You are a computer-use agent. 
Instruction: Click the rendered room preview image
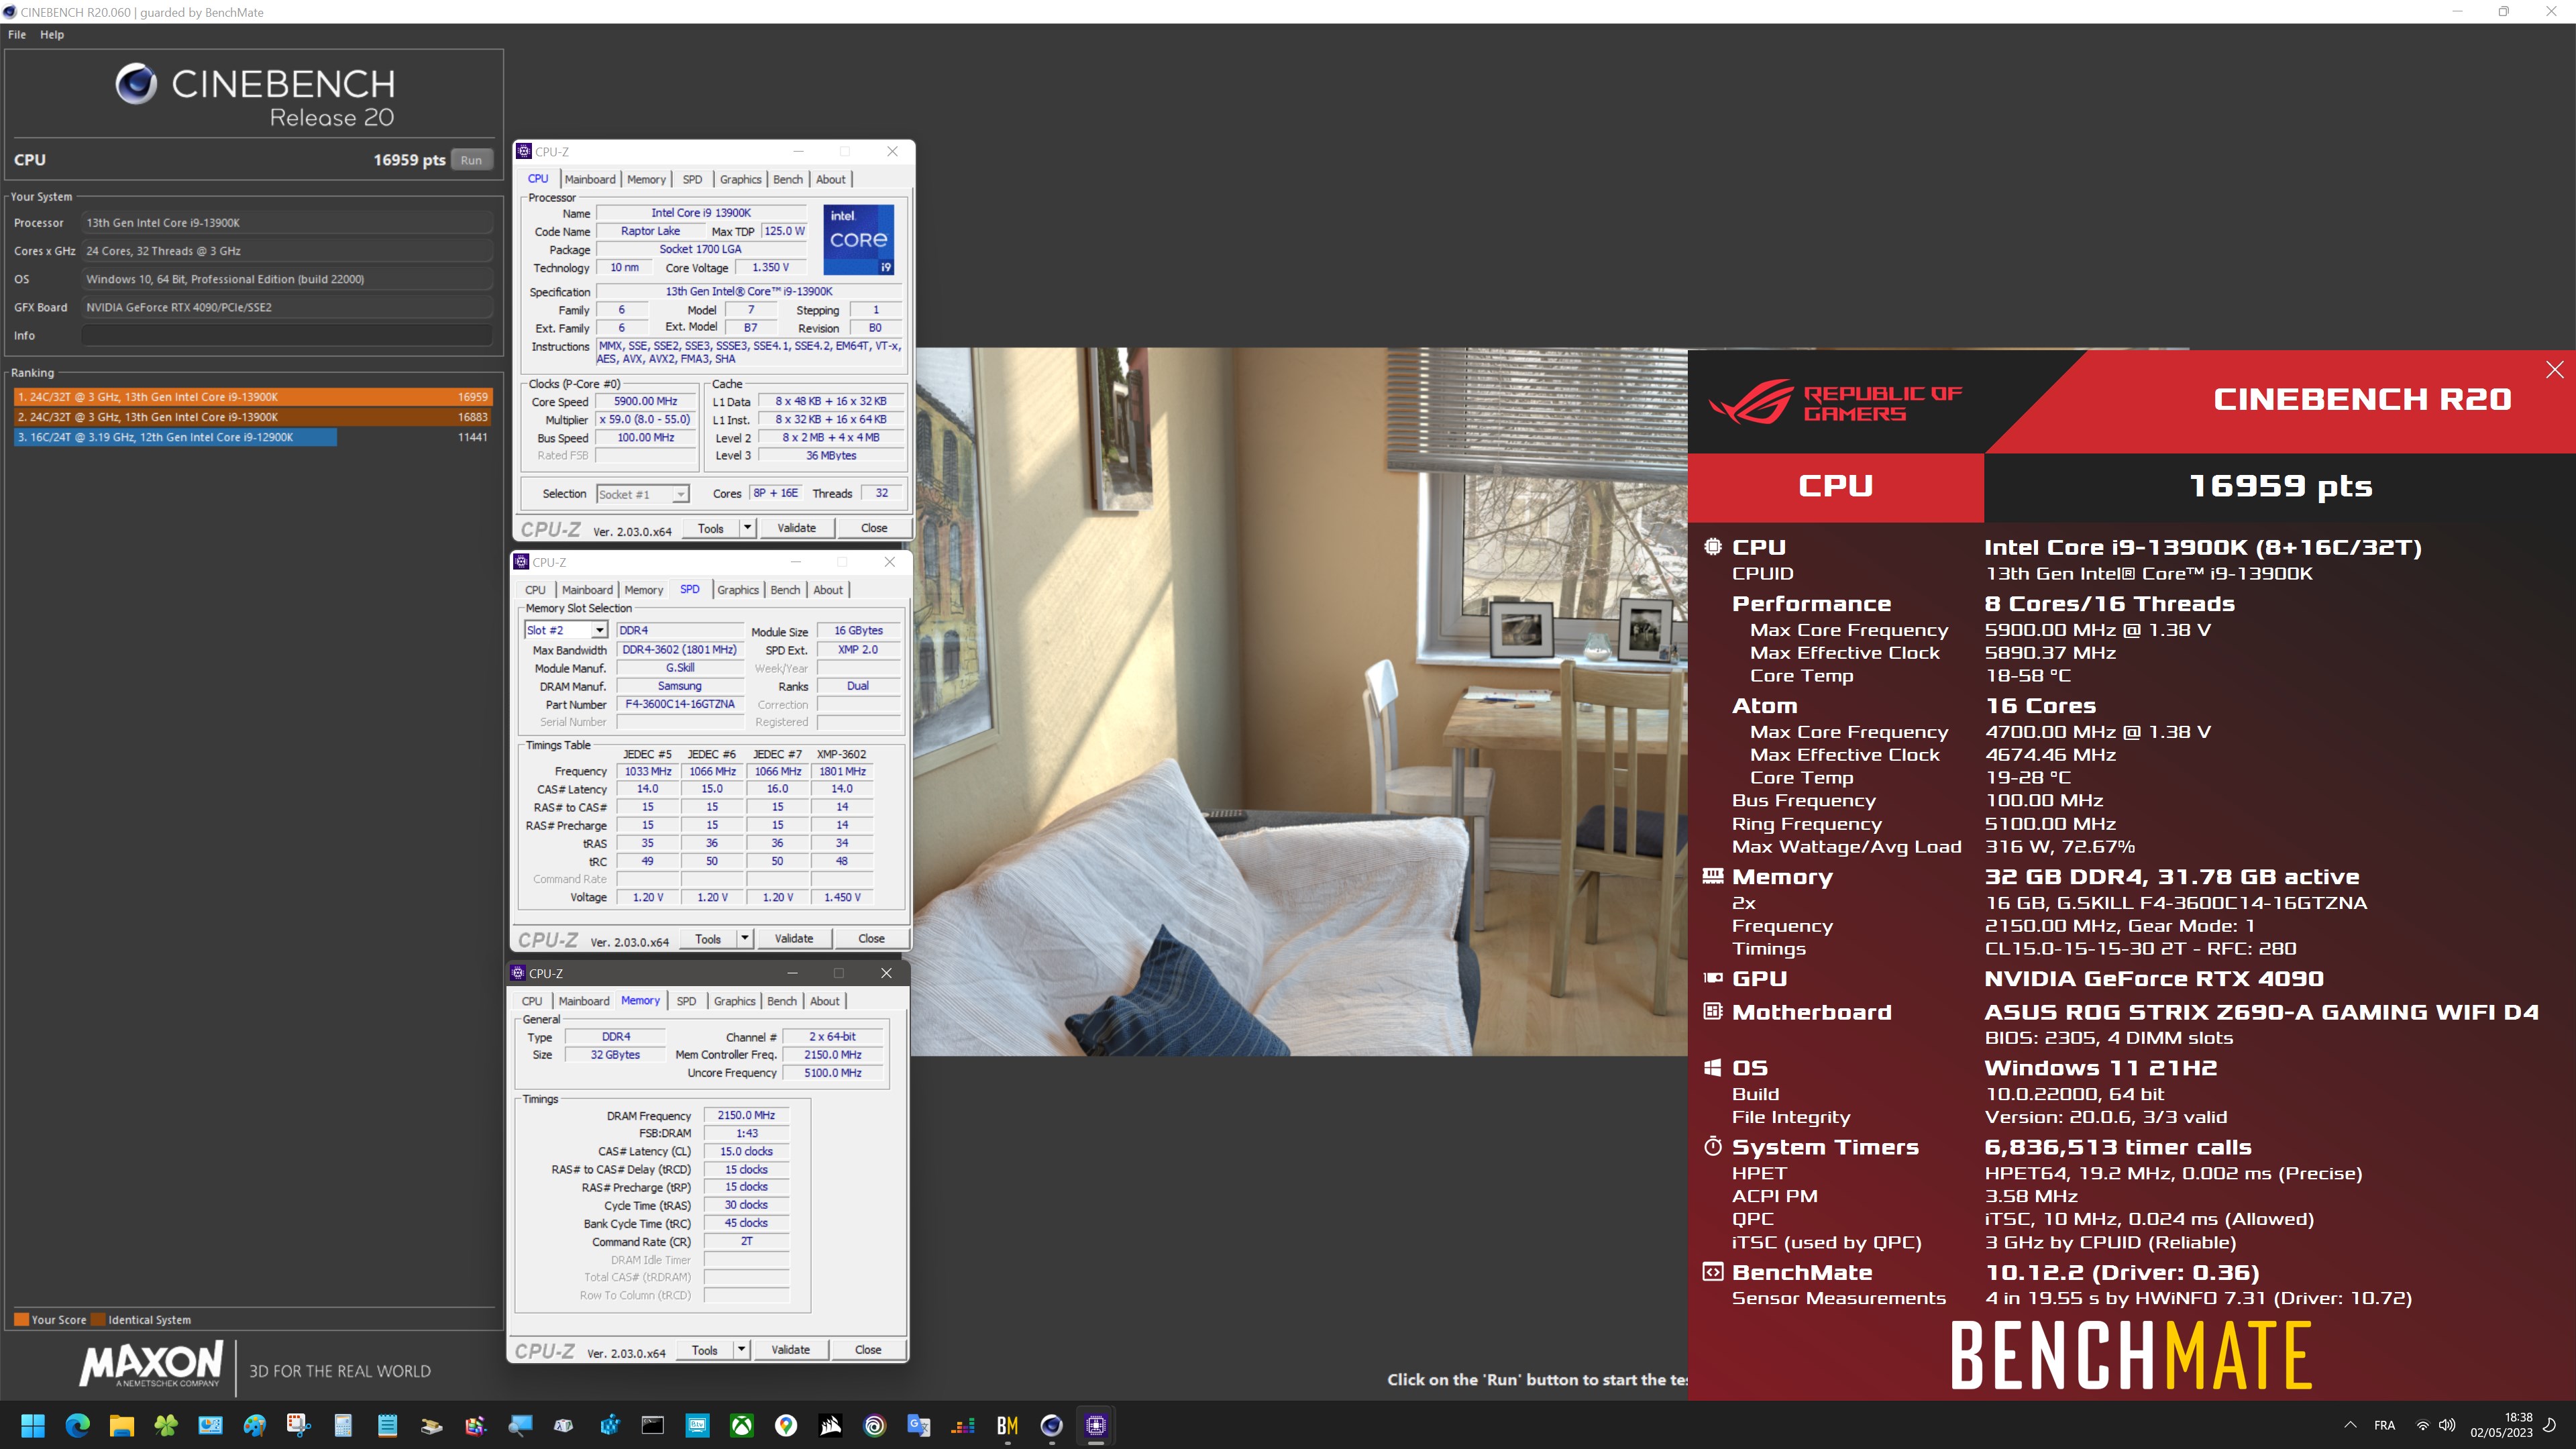click(1300, 702)
